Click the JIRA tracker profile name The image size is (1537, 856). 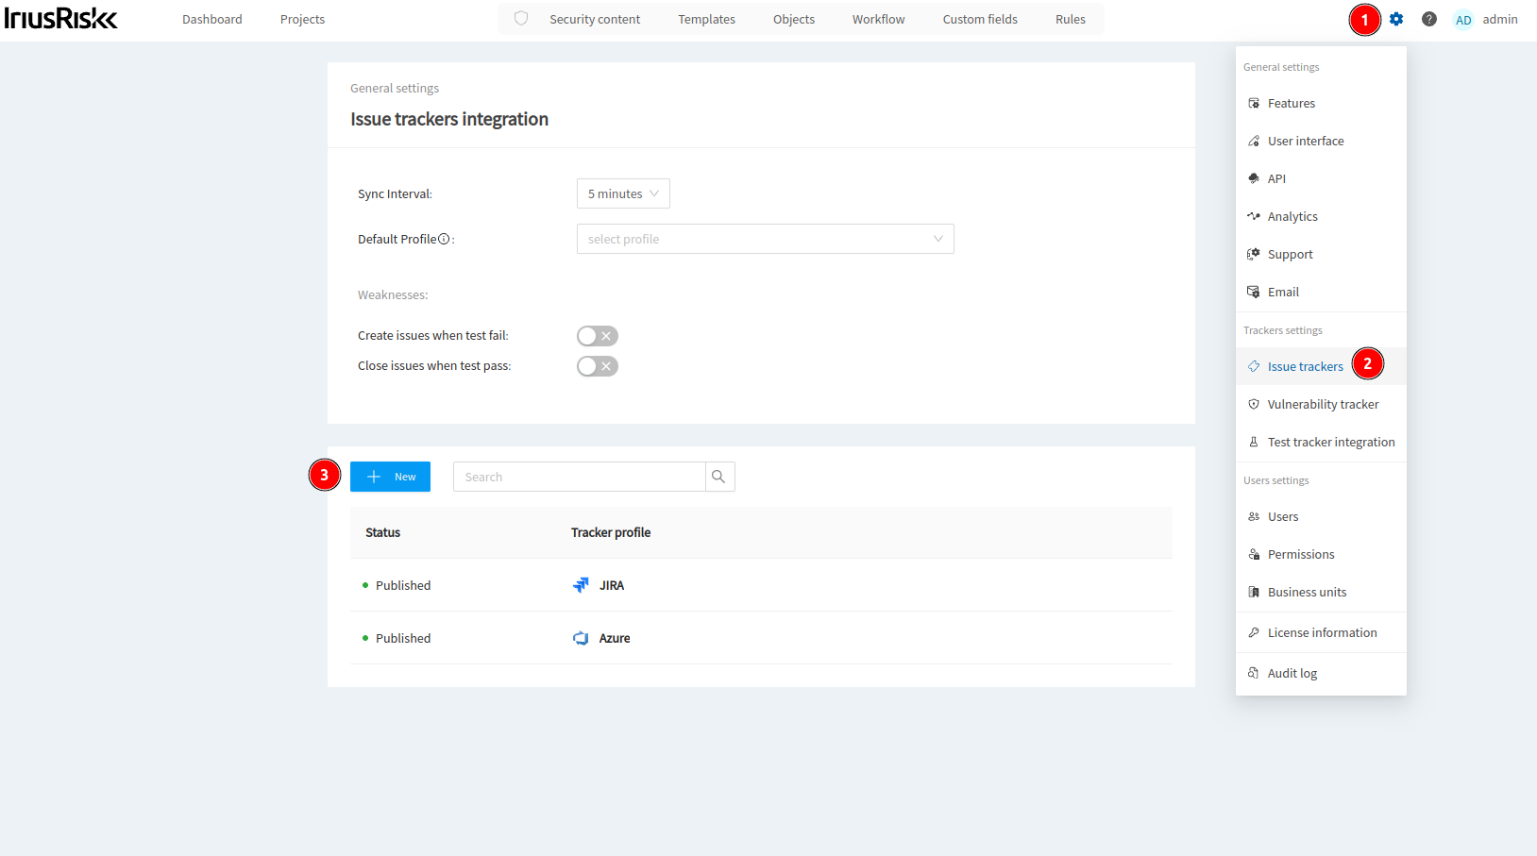[612, 585]
